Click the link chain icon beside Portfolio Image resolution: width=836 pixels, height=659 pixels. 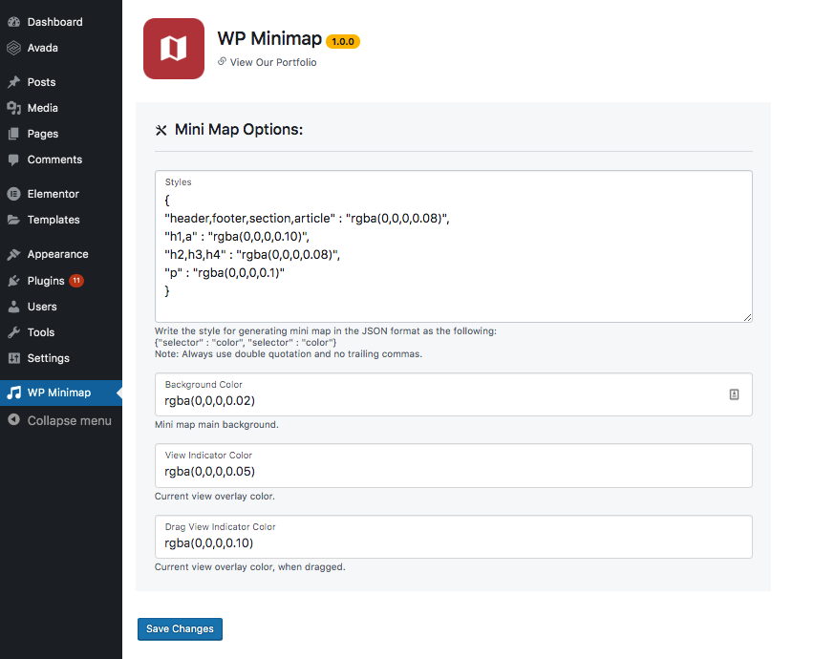coord(222,61)
